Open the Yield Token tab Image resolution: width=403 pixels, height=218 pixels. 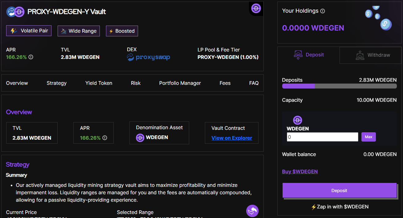click(x=99, y=83)
